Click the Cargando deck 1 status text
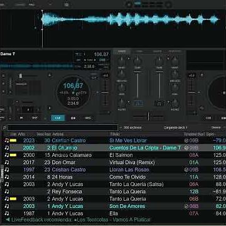Screen dimensions: 226x226 (x=175, y=127)
